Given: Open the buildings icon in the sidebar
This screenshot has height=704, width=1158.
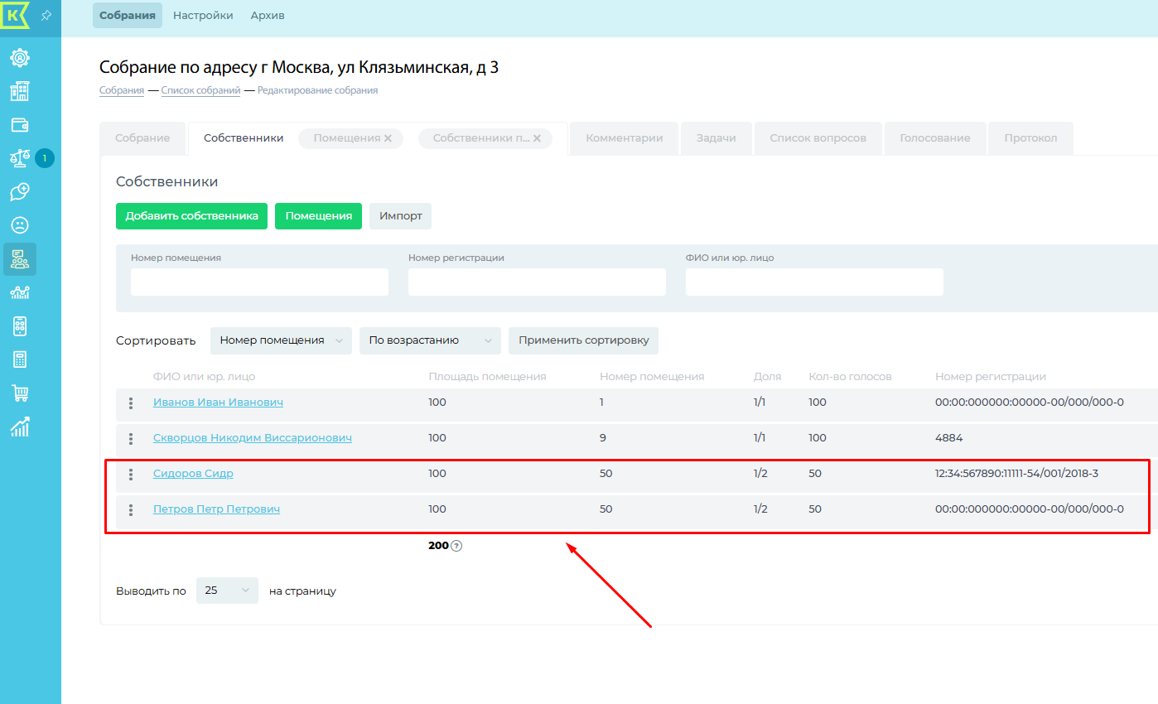Looking at the screenshot, I should click(19, 91).
